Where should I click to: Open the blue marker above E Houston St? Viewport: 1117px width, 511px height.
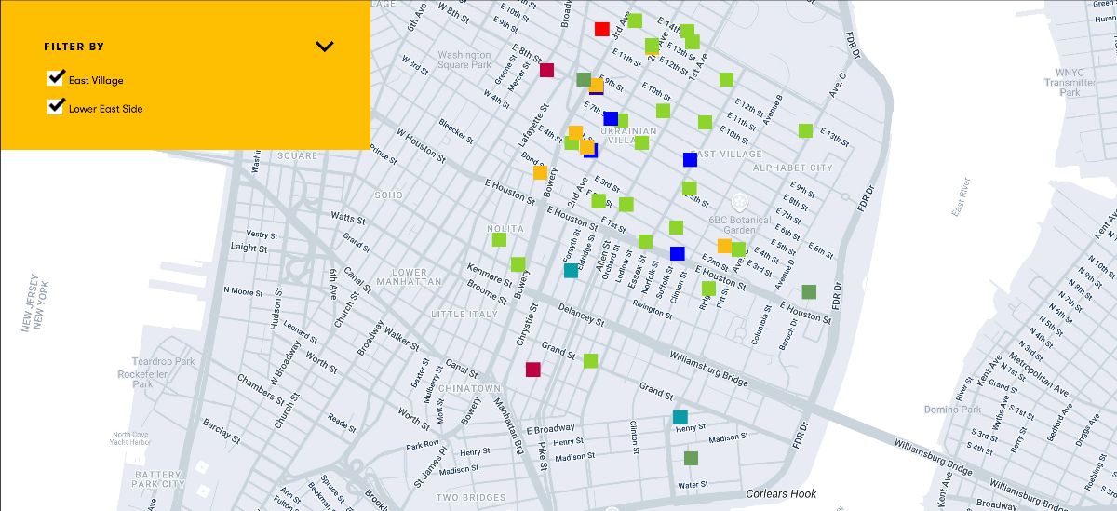(677, 253)
